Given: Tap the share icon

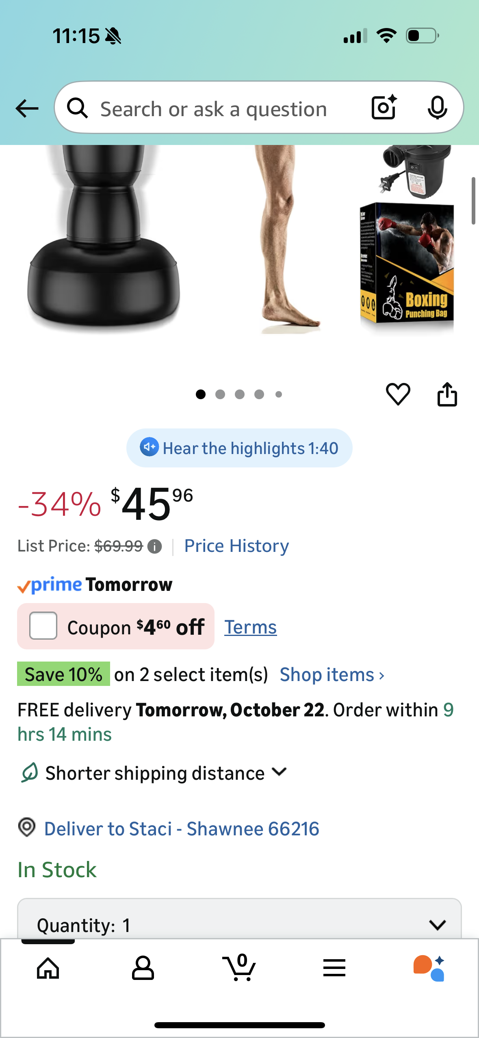Looking at the screenshot, I should (x=447, y=394).
